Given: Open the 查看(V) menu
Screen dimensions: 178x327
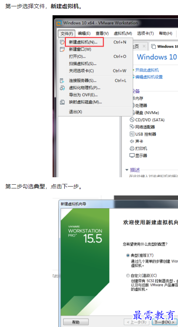Looking at the screenshot, I should click(x=102, y=33).
